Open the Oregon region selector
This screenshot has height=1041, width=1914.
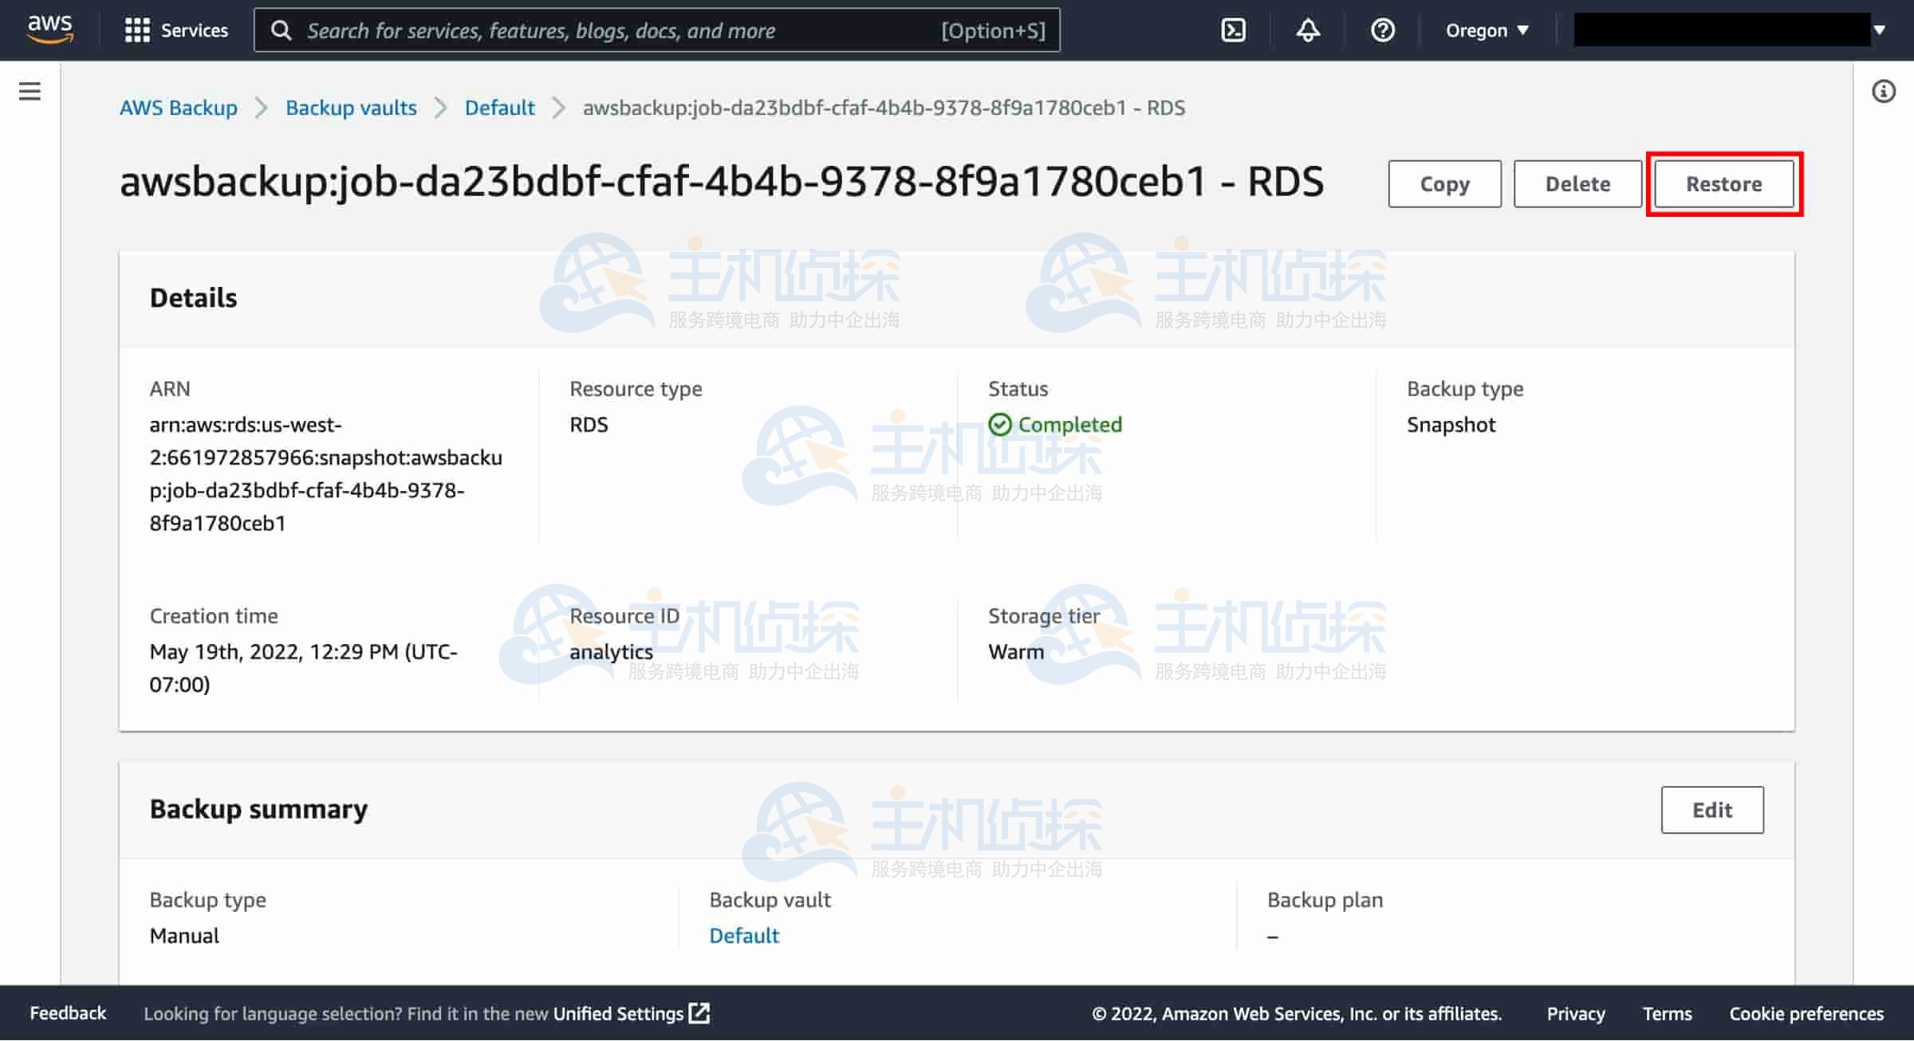point(1485,29)
